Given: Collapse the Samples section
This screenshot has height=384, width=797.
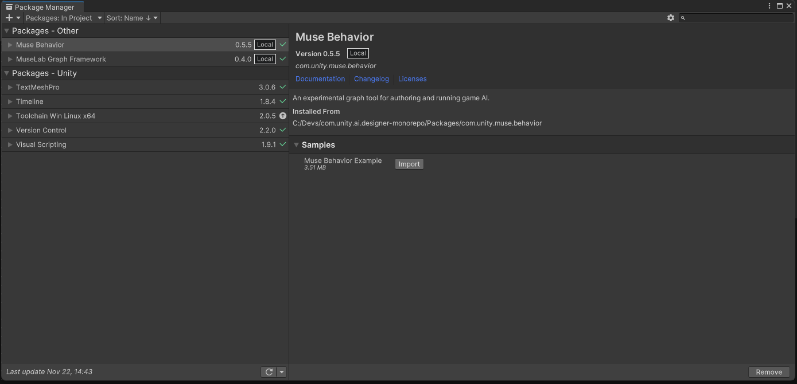Looking at the screenshot, I should coord(296,145).
